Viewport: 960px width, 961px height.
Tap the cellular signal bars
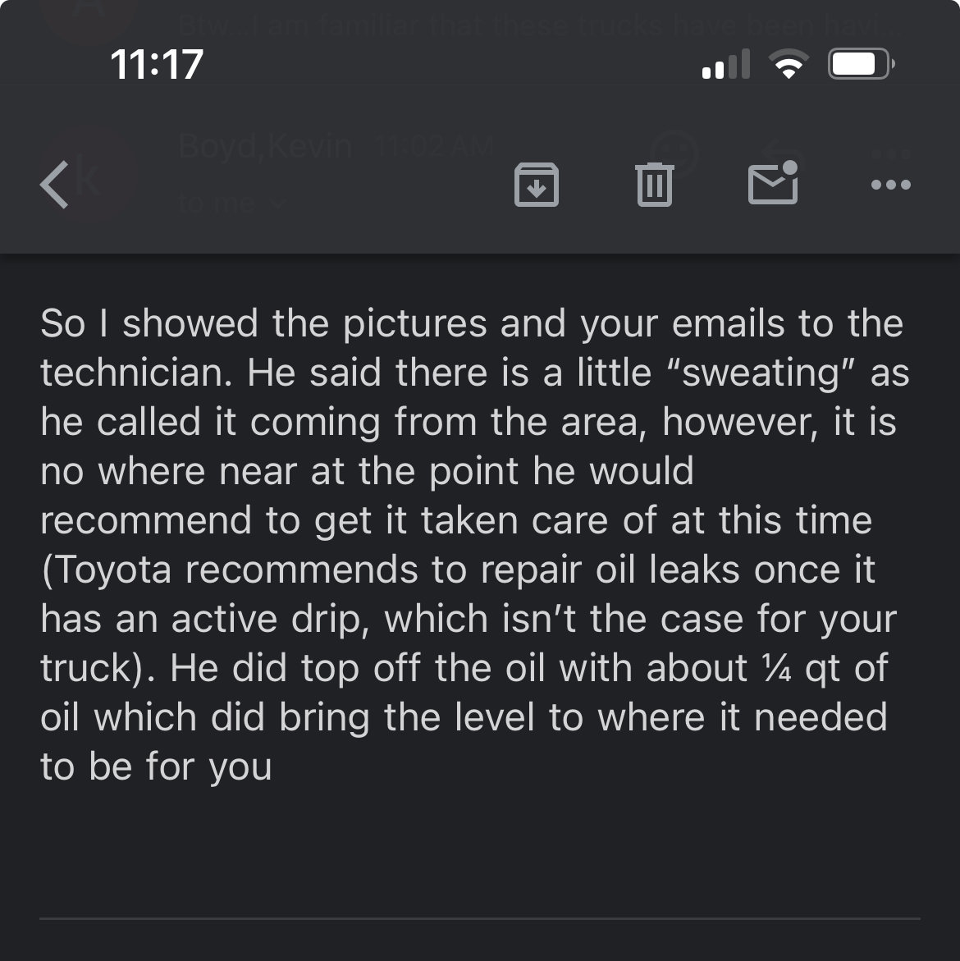[726, 64]
